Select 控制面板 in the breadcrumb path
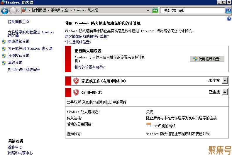232x159 pixels. click(x=39, y=10)
